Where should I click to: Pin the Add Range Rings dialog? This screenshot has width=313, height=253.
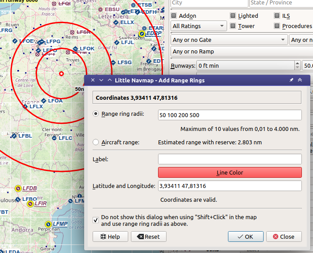tap(292, 80)
